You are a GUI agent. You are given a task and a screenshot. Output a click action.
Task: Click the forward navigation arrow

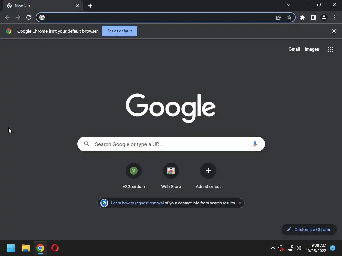[18, 17]
